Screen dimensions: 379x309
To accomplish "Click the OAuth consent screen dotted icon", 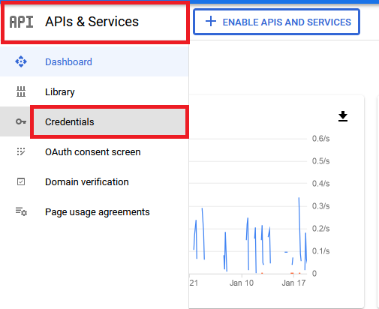I will point(21,151).
